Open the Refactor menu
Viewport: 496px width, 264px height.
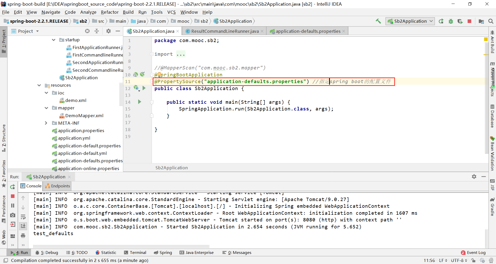tap(110, 12)
